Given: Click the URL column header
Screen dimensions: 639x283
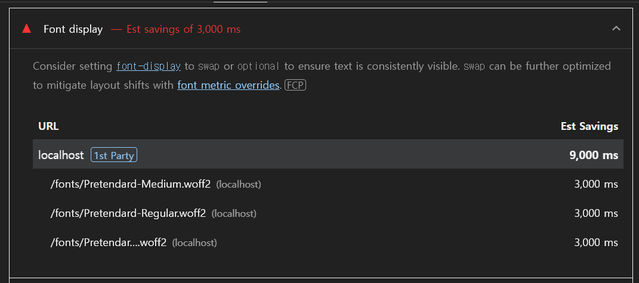Looking at the screenshot, I should coord(48,126).
